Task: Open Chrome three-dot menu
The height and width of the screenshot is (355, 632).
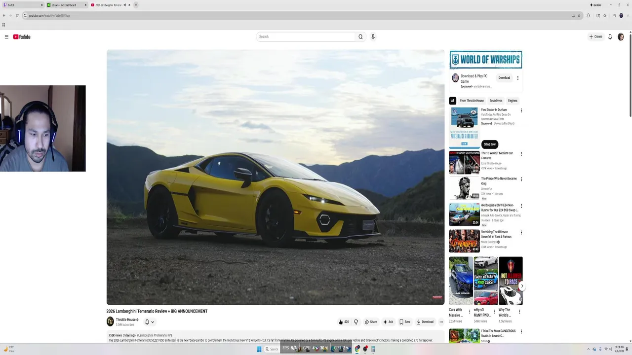Action: click(628, 15)
